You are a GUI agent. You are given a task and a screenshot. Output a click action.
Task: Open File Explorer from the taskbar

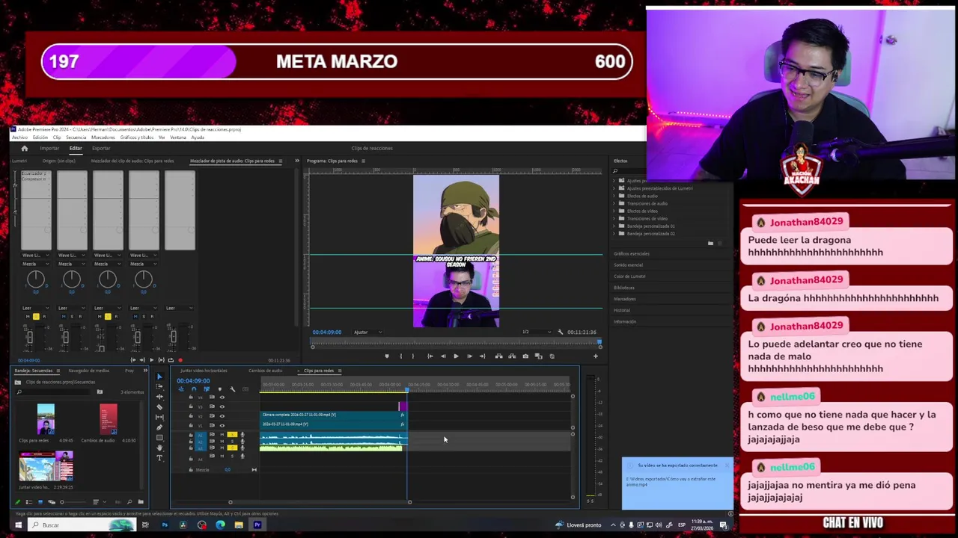coord(239,525)
